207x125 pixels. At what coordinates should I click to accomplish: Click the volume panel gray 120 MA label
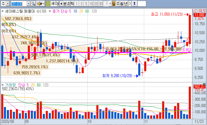coord(45,85)
